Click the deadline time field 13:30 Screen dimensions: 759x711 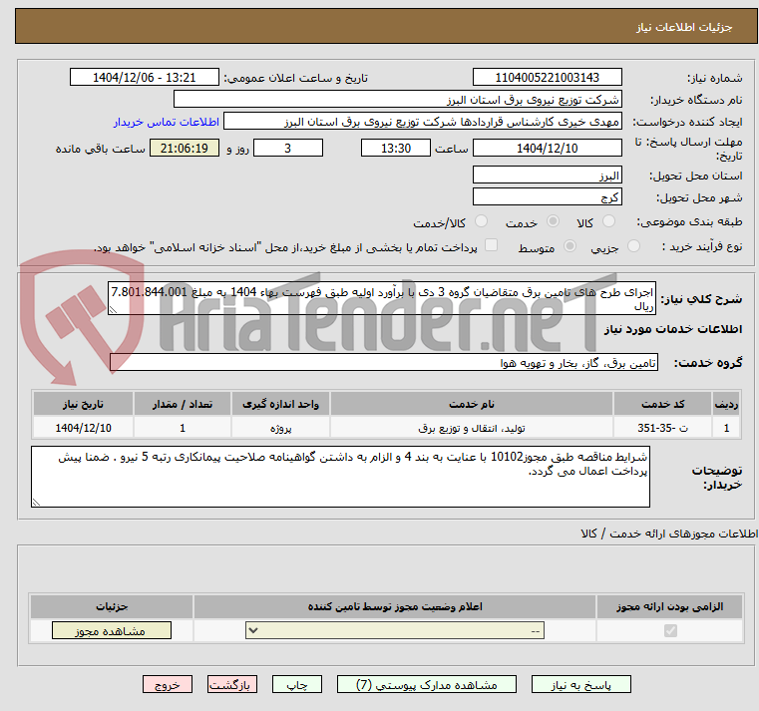pos(396,149)
